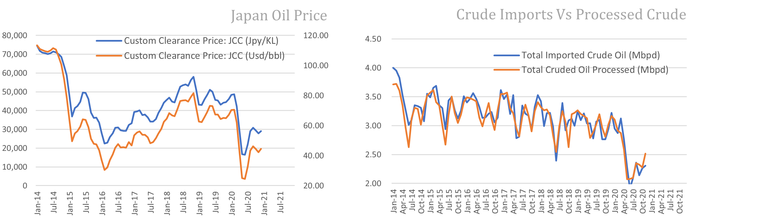This screenshot has width=777, height=218.
Task: Click the Oct-21 date label on the crude chart
Action: (680, 201)
